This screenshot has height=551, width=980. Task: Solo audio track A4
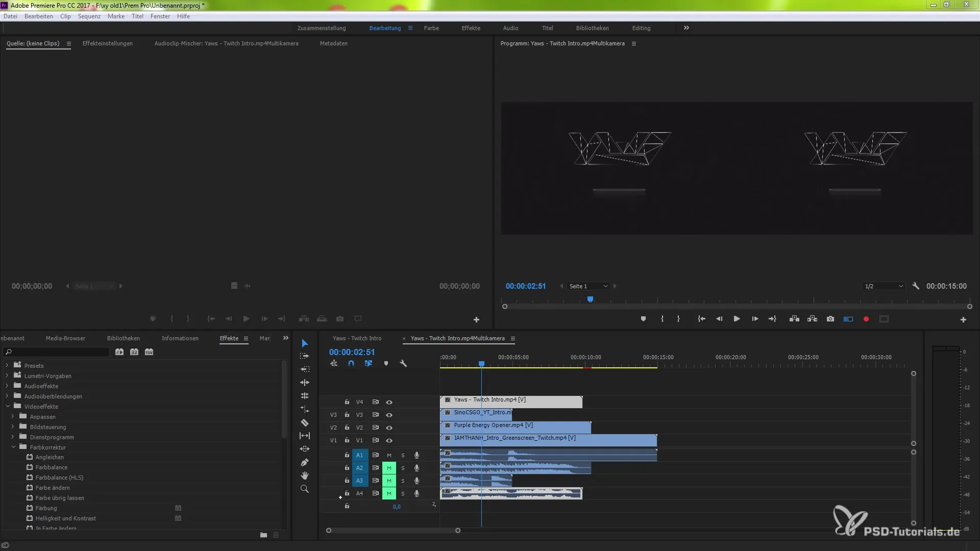point(403,493)
